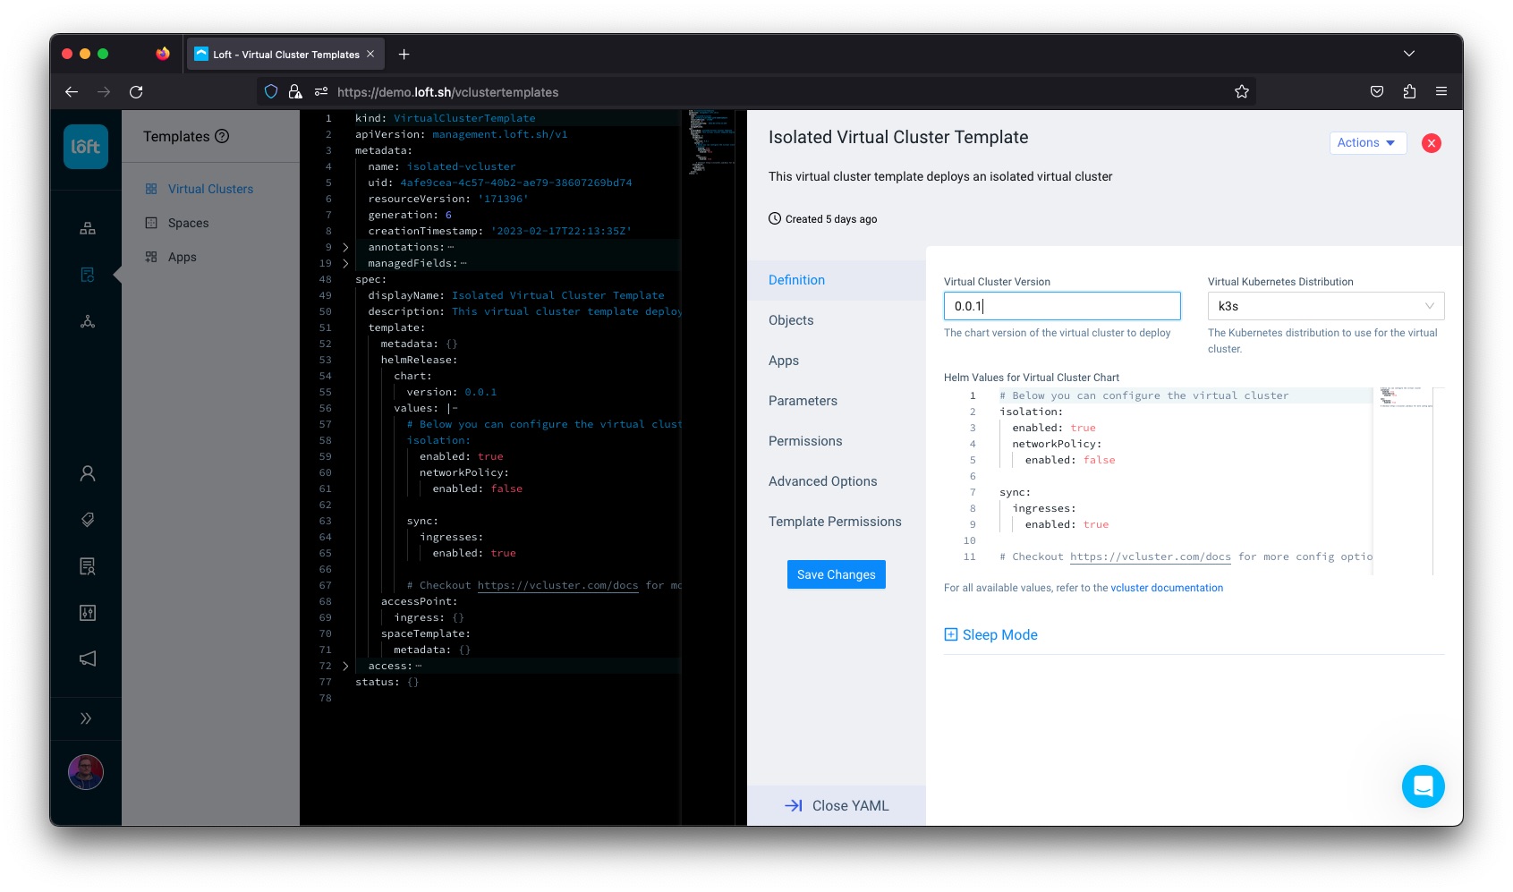Image resolution: width=1513 pixels, height=892 pixels.
Task: Switch to the Parameters tab
Action: click(x=803, y=401)
